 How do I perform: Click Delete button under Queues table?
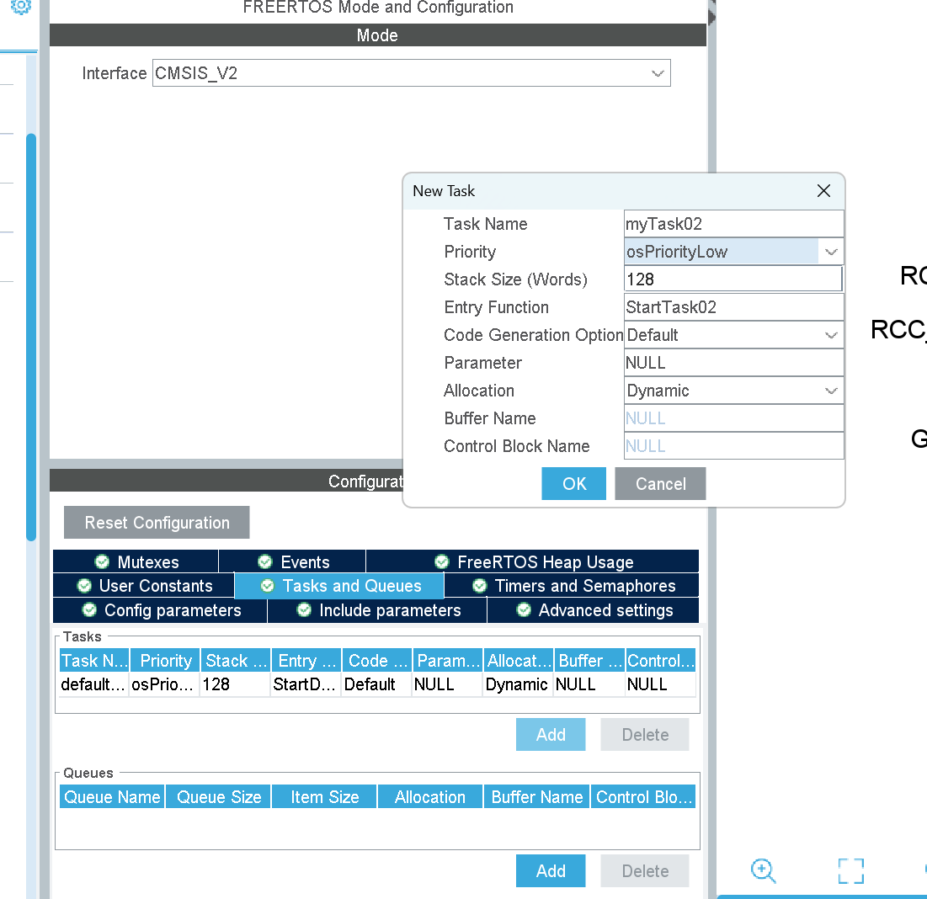(644, 870)
